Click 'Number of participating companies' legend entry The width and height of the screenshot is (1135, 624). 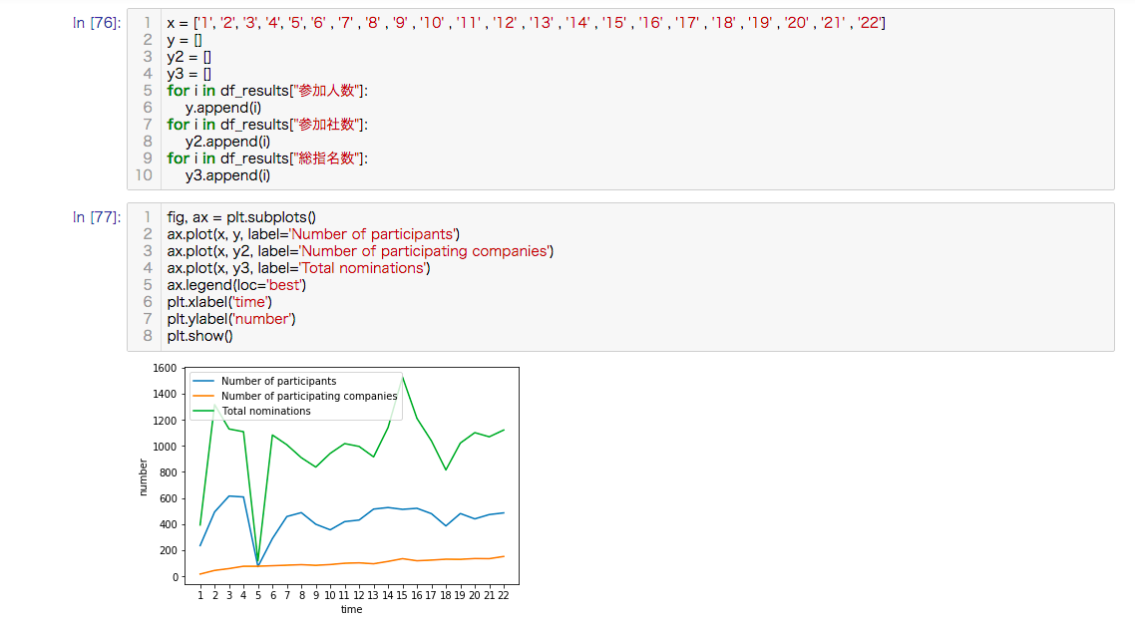click(x=309, y=397)
